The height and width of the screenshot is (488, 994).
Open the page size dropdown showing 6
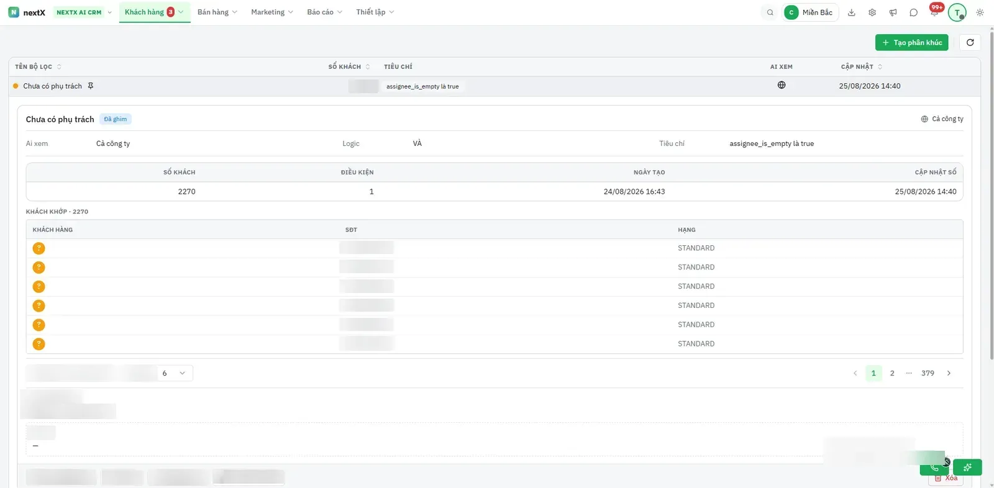[x=175, y=373]
